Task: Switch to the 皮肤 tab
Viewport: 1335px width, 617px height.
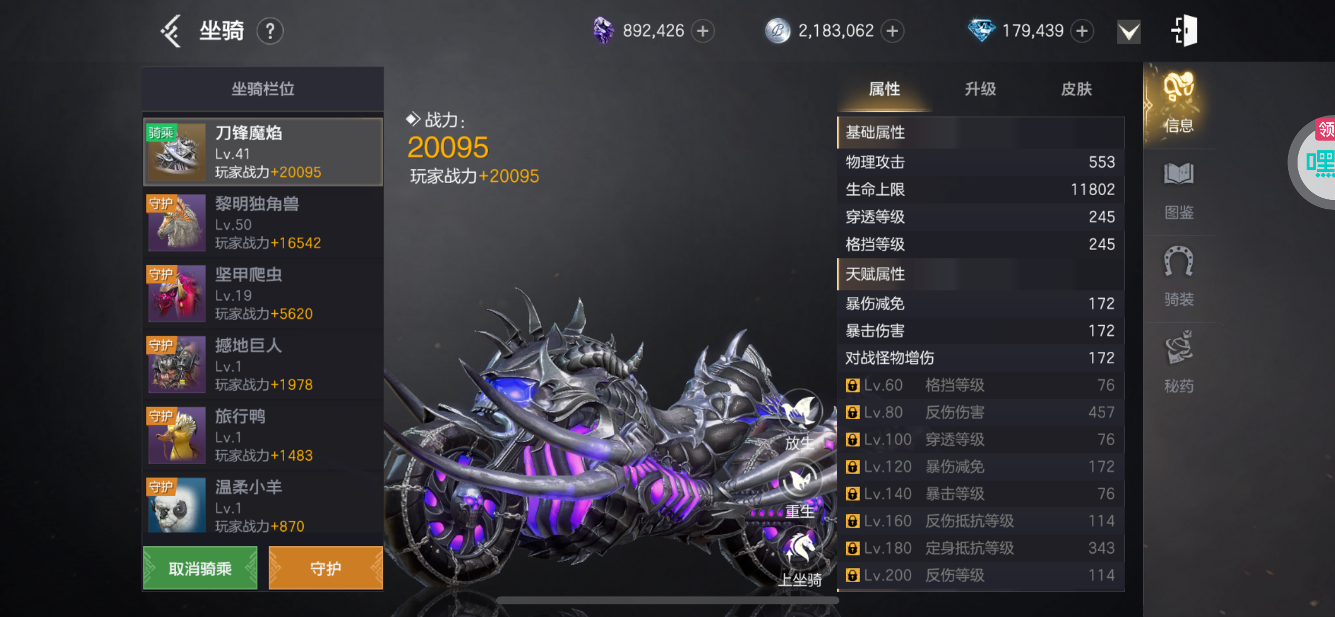Action: pyautogui.click(x=1076, y=89)
